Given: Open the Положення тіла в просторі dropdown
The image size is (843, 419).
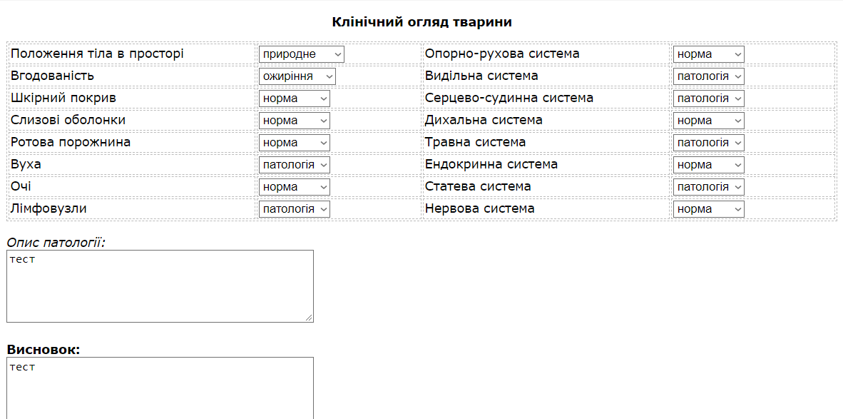Looking at the screenshot, I should [x=301, y=54].
